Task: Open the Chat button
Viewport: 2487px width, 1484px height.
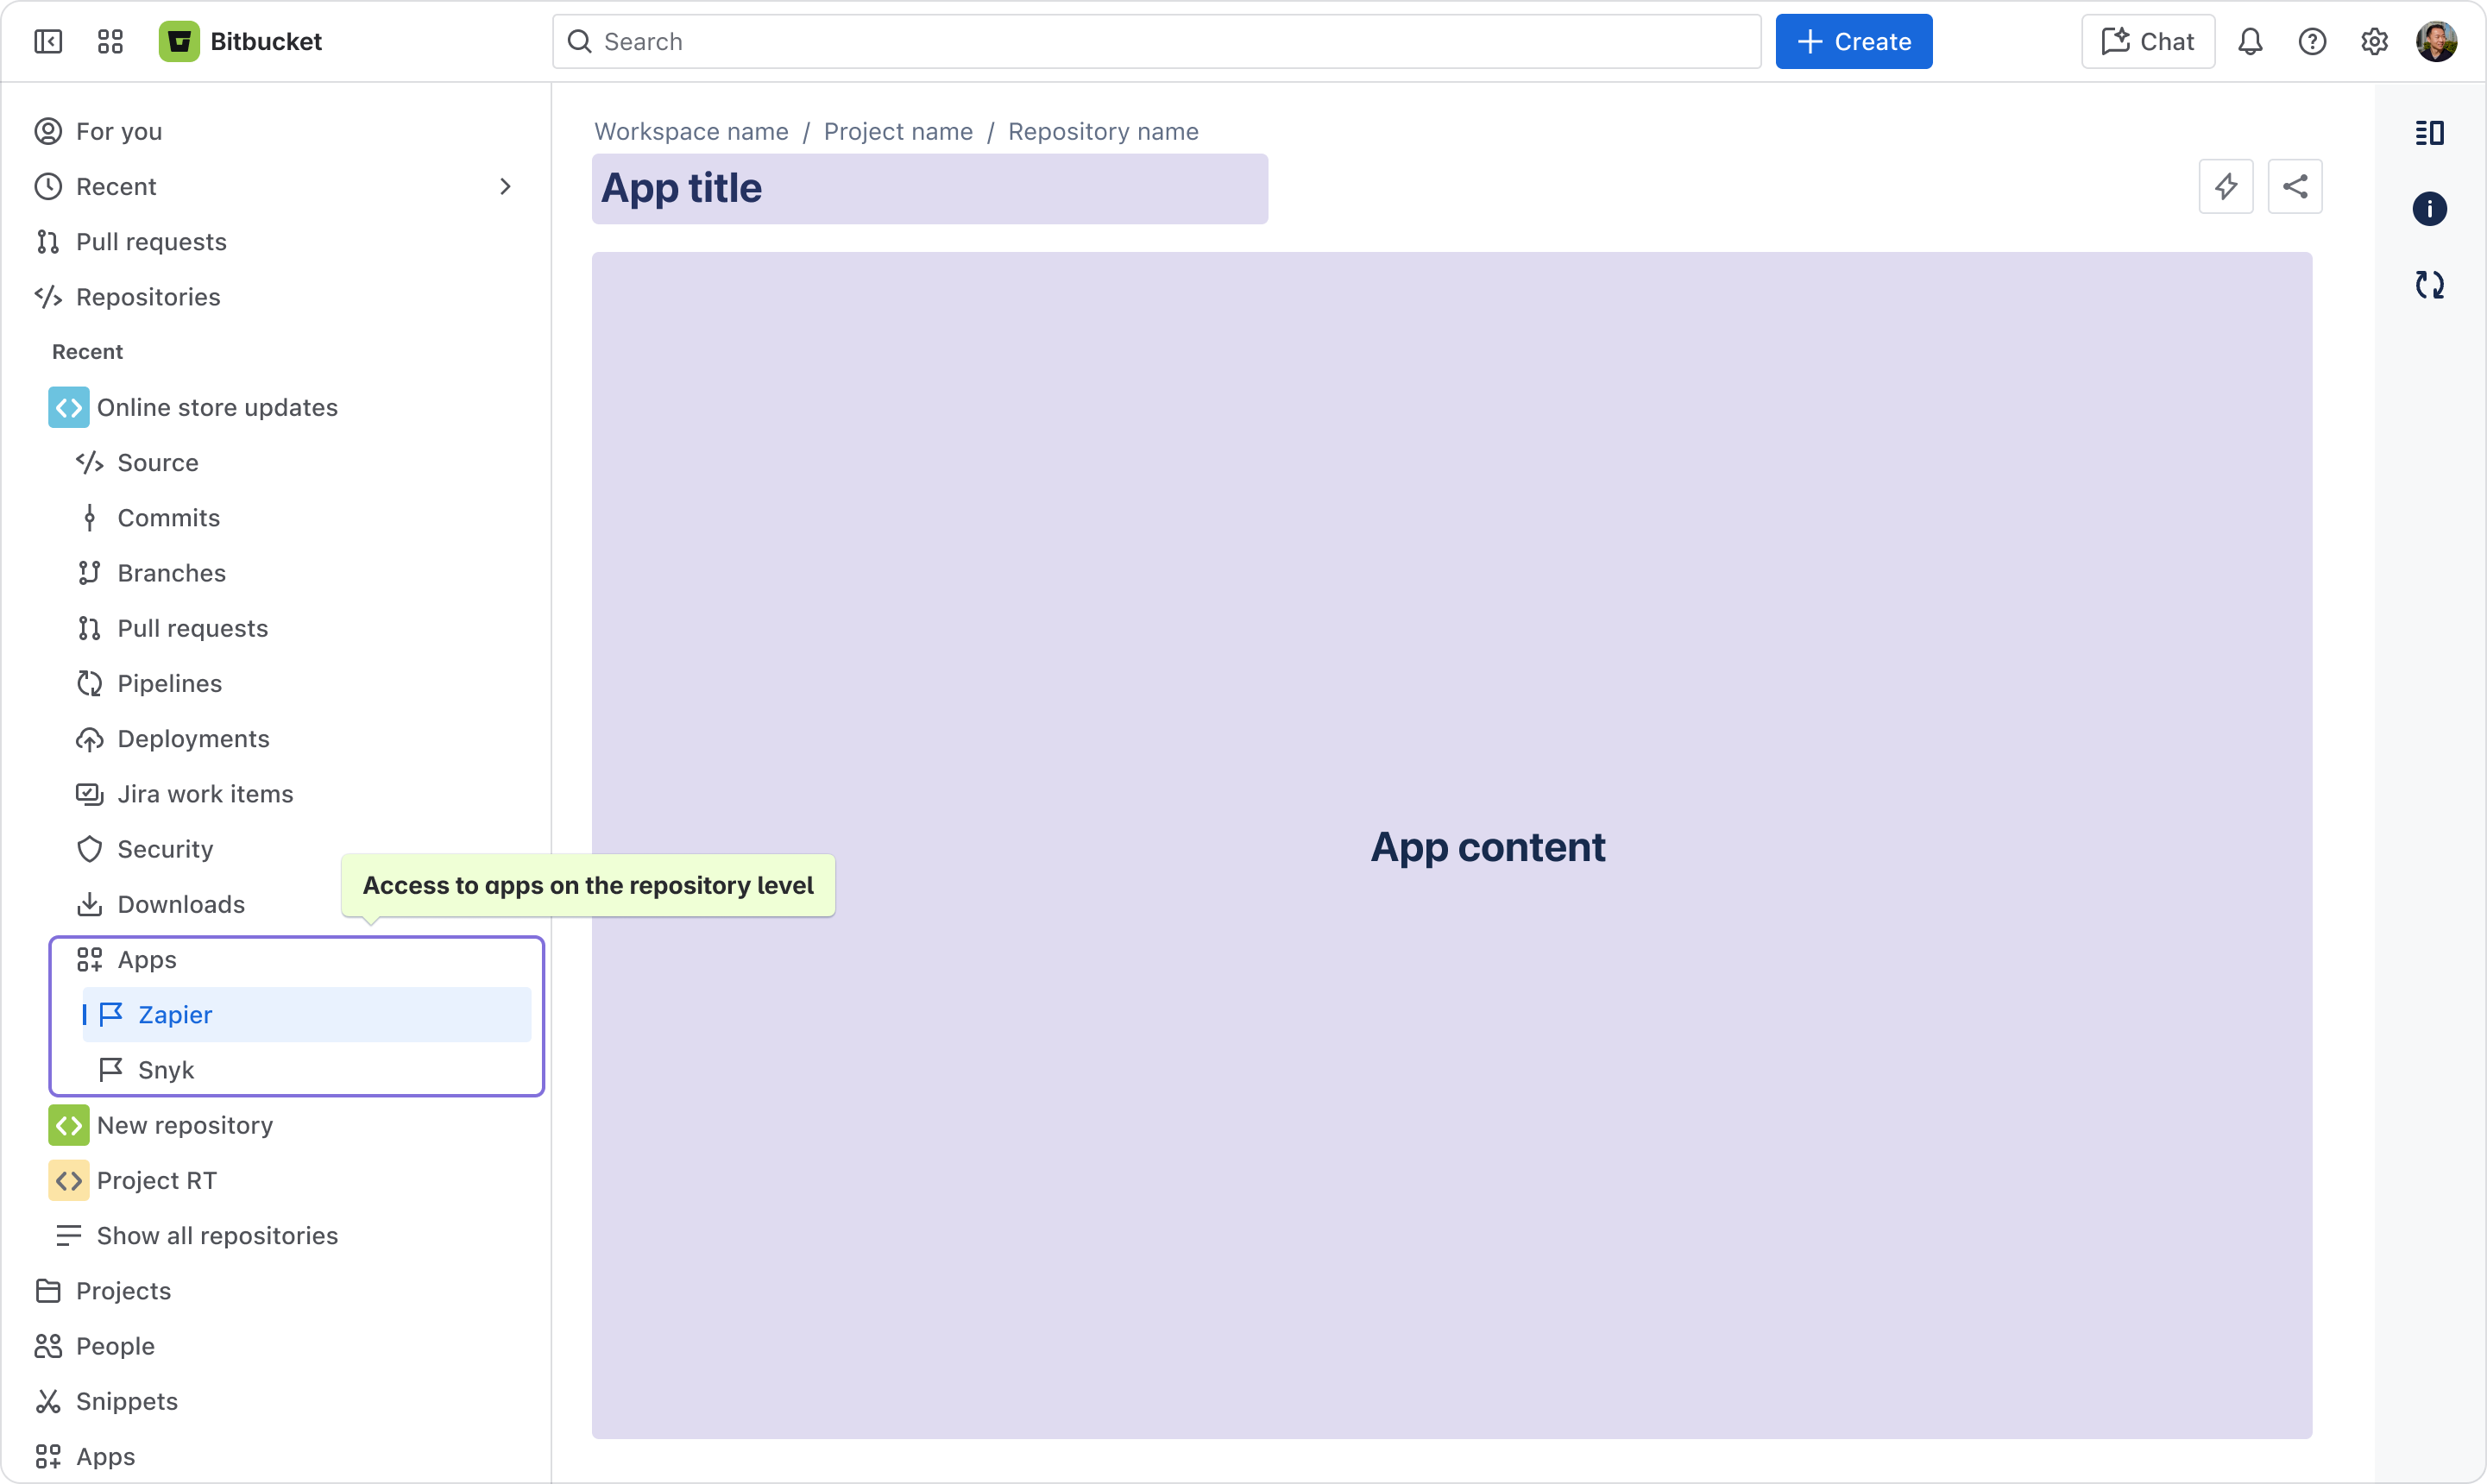Action: tap(2148, 41)
